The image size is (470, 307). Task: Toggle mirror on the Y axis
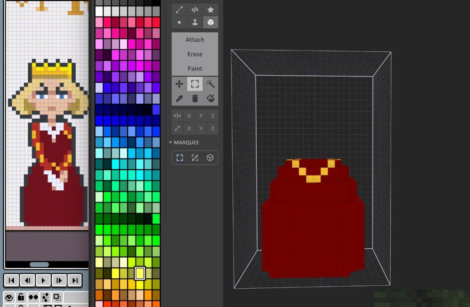click(201, 116)
